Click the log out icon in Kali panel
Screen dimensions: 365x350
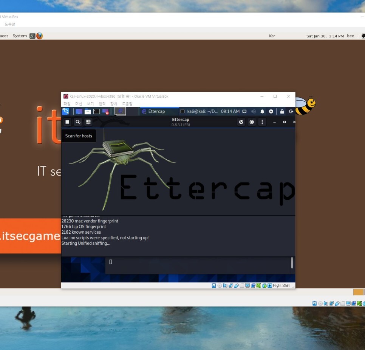pyautogui.click(x=291, y=111)
